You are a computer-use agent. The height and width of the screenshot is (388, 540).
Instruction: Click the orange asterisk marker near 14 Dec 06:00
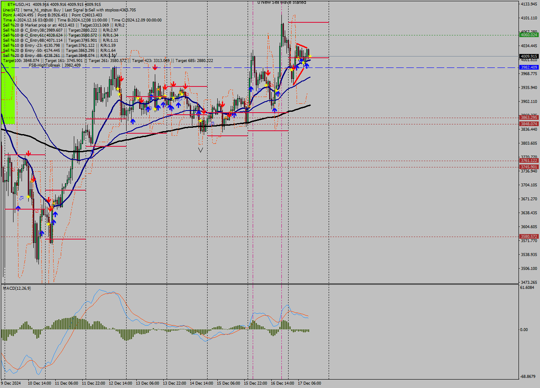(x=226, y=118)
